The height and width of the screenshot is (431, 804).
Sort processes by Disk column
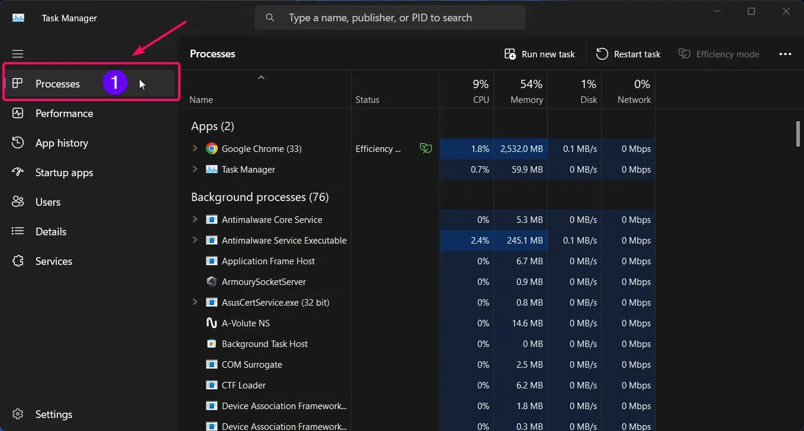pyautogui.click(x=574, y=90)
